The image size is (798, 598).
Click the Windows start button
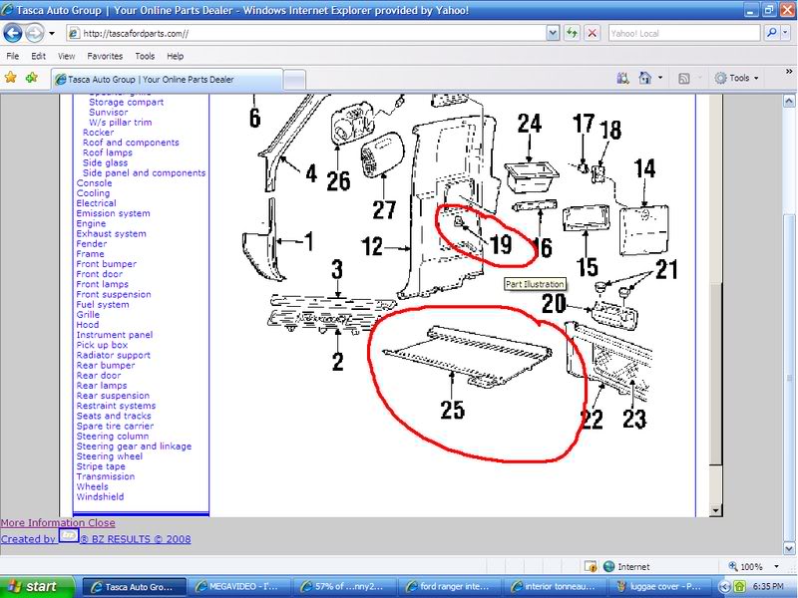pos(37,587)
